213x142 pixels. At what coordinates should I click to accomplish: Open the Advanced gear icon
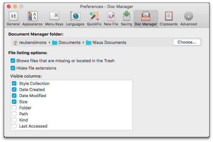pyautogui.click(x=189, y=16)
